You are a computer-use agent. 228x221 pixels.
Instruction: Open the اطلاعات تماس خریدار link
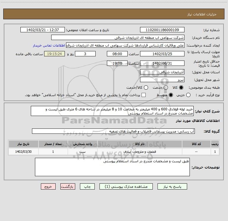tap(49, 45)
